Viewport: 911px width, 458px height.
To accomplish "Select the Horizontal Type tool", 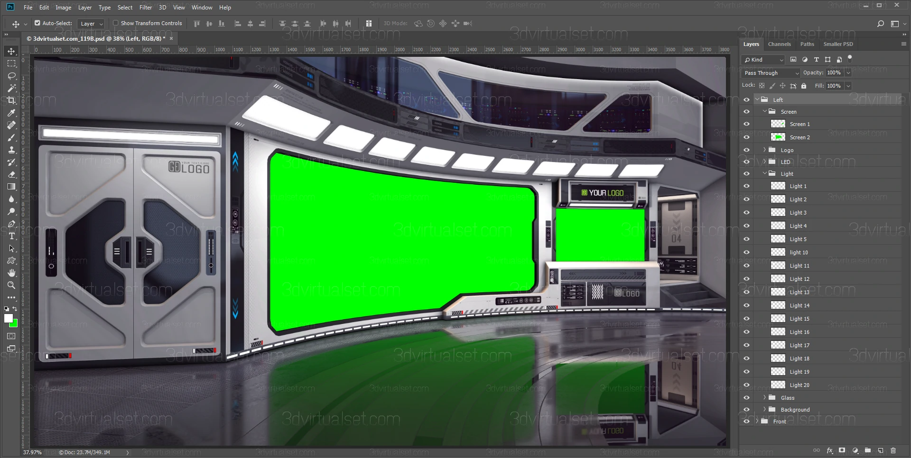I will 11,236.
